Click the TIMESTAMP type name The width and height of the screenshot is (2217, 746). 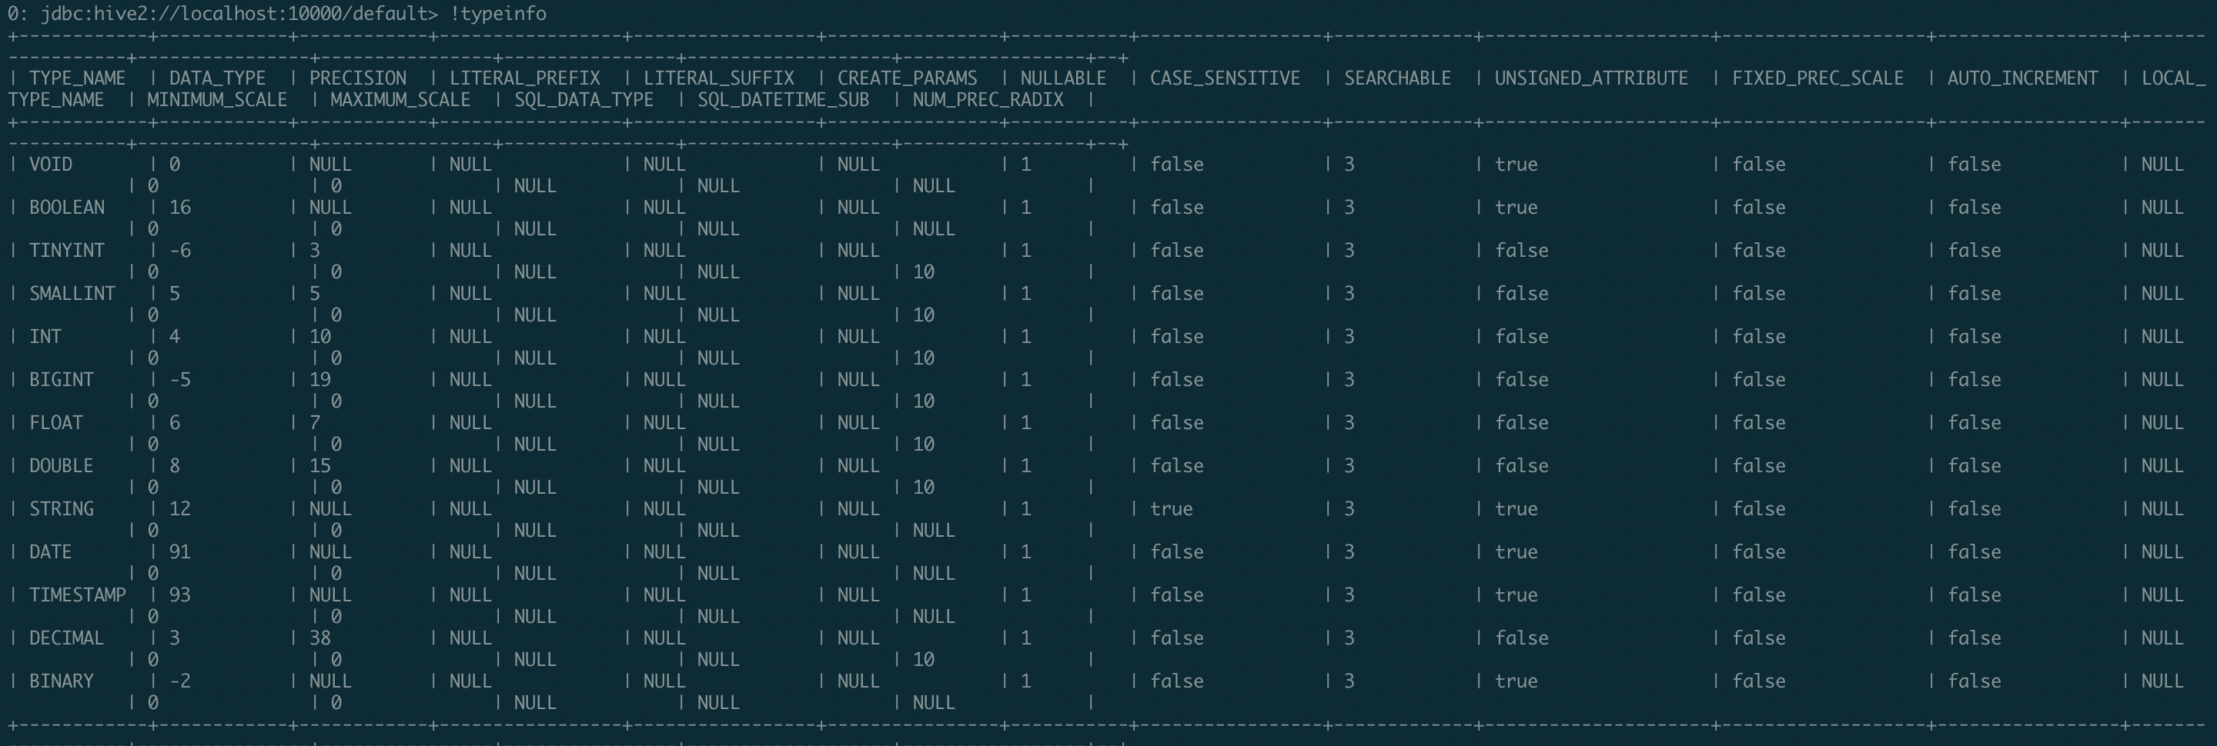[x=78, y=594]
